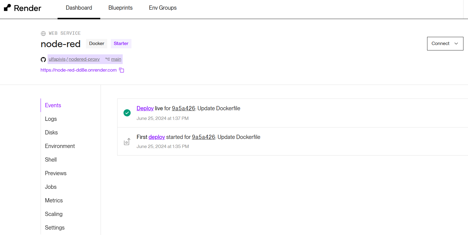The width and height of the screenshot is (468, 235).
Task: Switch to the Blueprints tab
Action: (120, 8)
